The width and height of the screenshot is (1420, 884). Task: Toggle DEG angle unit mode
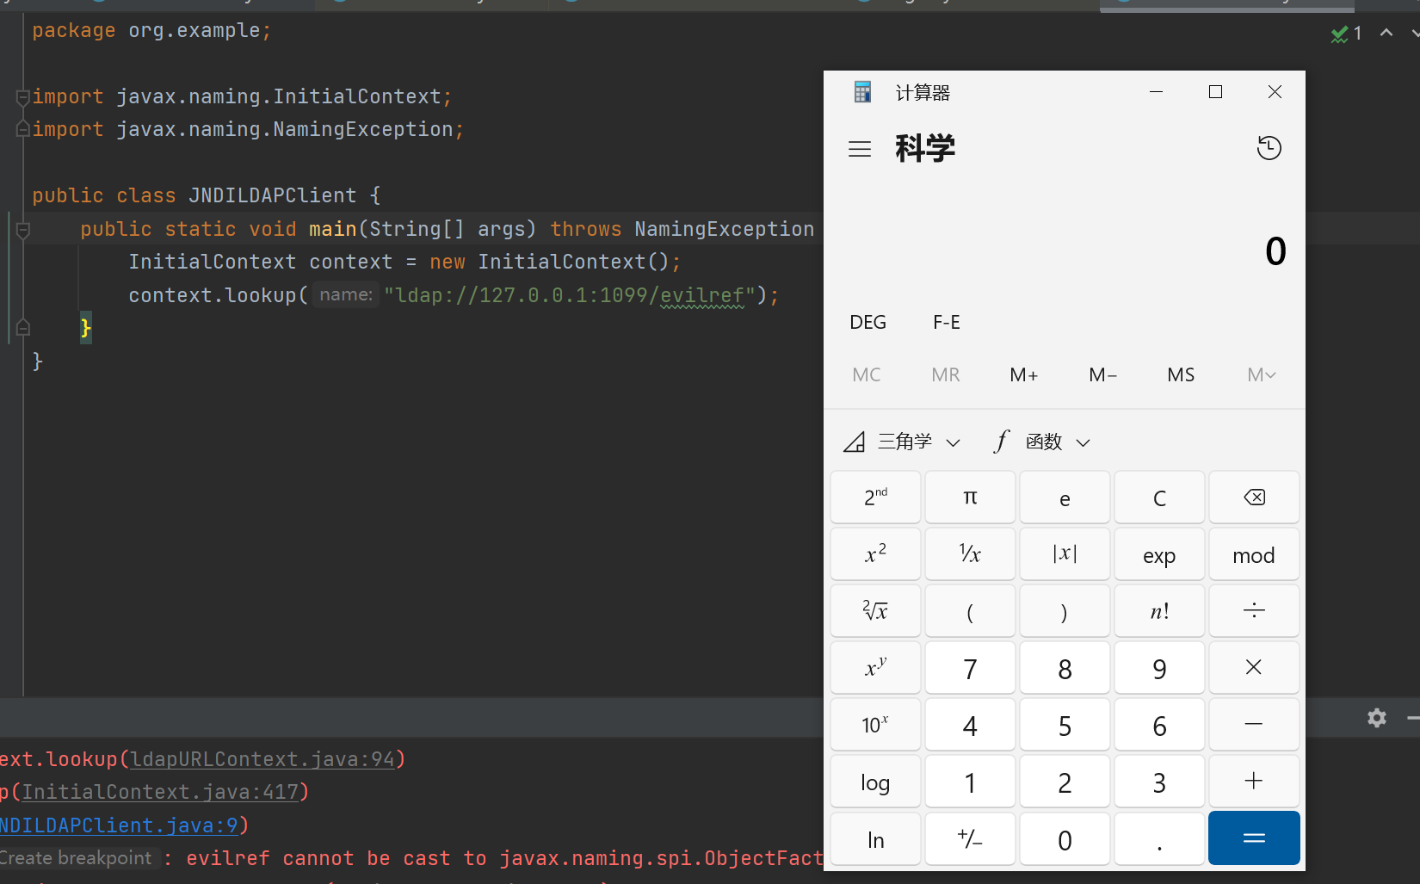(x=867, y=322)
